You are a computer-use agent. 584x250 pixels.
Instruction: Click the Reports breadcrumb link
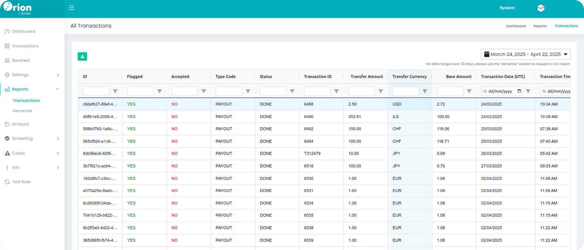540,26
